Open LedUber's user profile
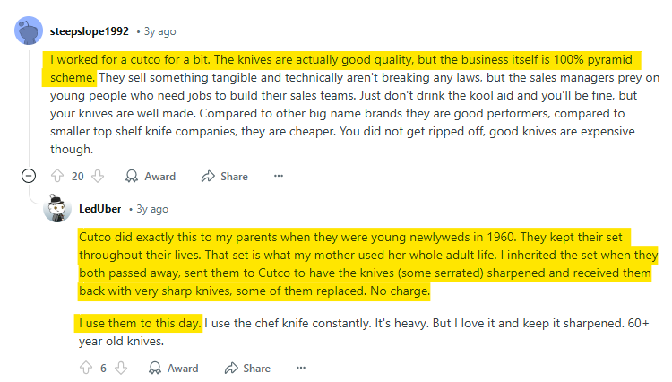This screenshot has width=672, height=382. click(100, 208)
